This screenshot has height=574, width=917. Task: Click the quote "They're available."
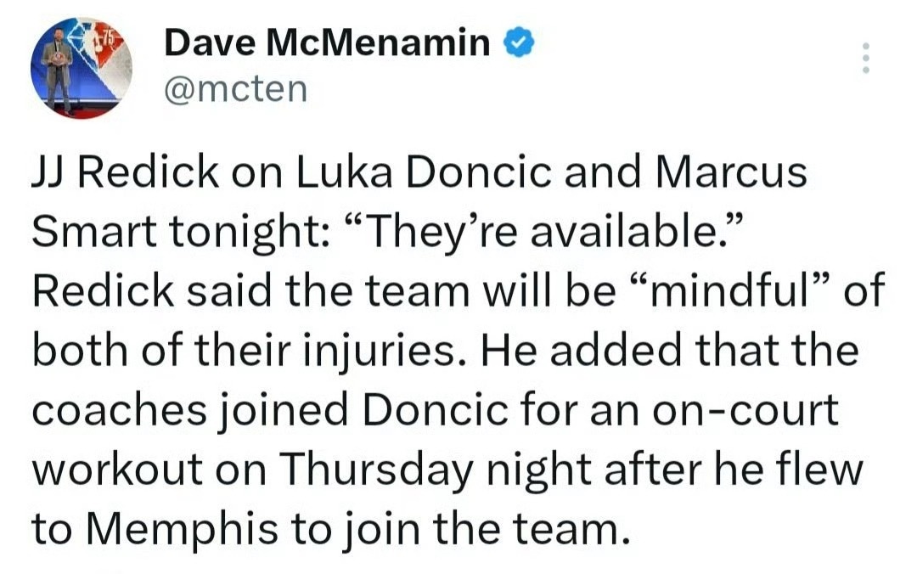coord(544,233)
